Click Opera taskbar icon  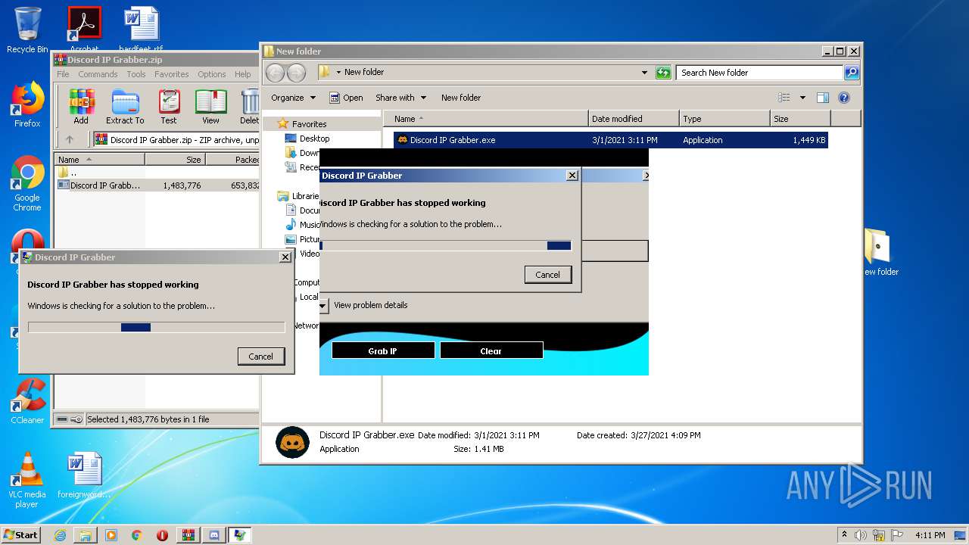click(x=162, y=535)
